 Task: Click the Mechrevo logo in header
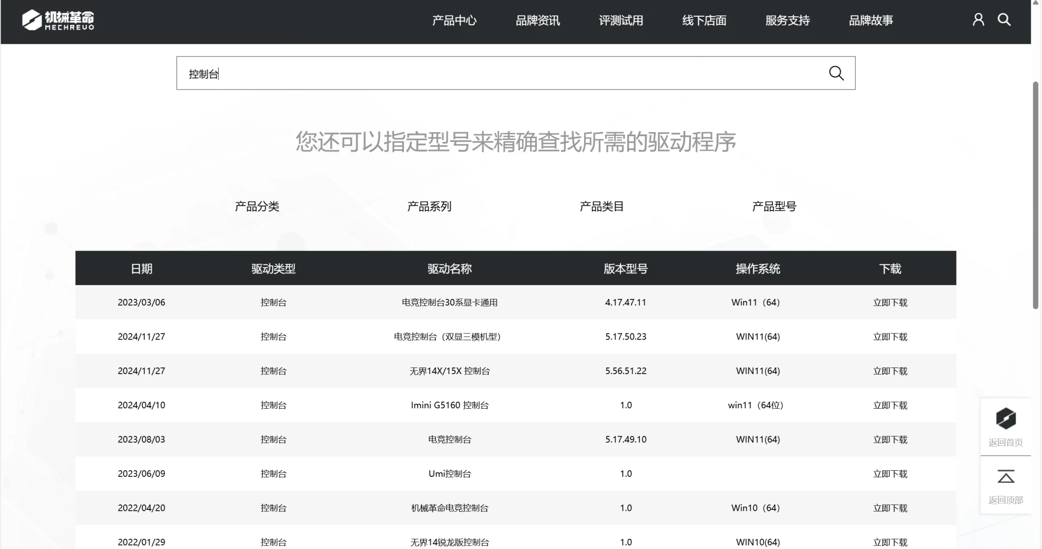tap(58, 20)
